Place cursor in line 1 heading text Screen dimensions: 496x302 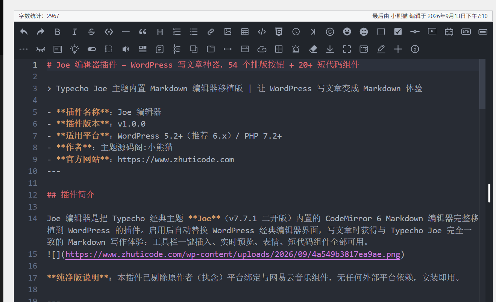(x=203, y=65)
